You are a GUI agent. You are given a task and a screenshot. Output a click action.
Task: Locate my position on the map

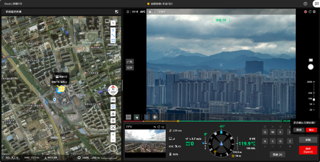(113, 121)
